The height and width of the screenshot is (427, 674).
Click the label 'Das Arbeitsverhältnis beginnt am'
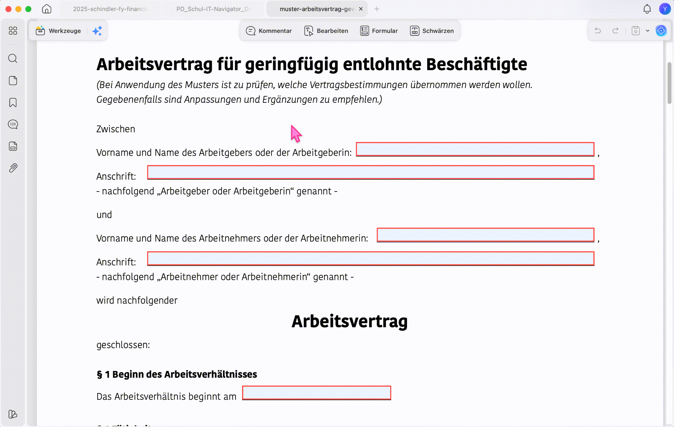166,396
